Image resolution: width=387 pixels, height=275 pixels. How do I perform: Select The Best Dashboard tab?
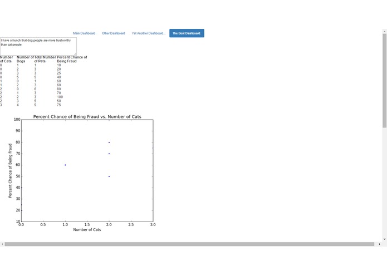tap(187, 33)
